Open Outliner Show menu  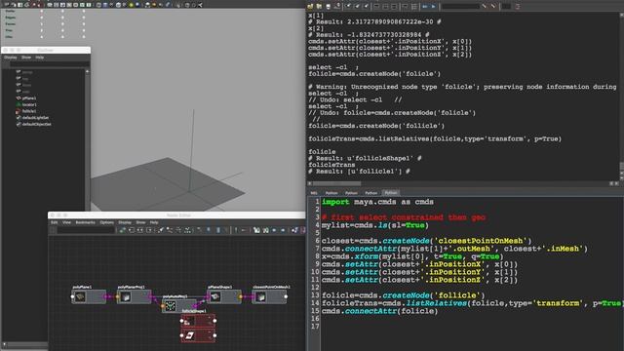tap(26, 58)
